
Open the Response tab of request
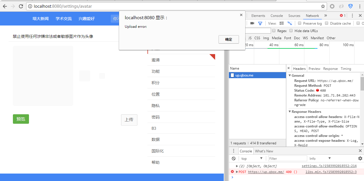[x=330, y=68]
